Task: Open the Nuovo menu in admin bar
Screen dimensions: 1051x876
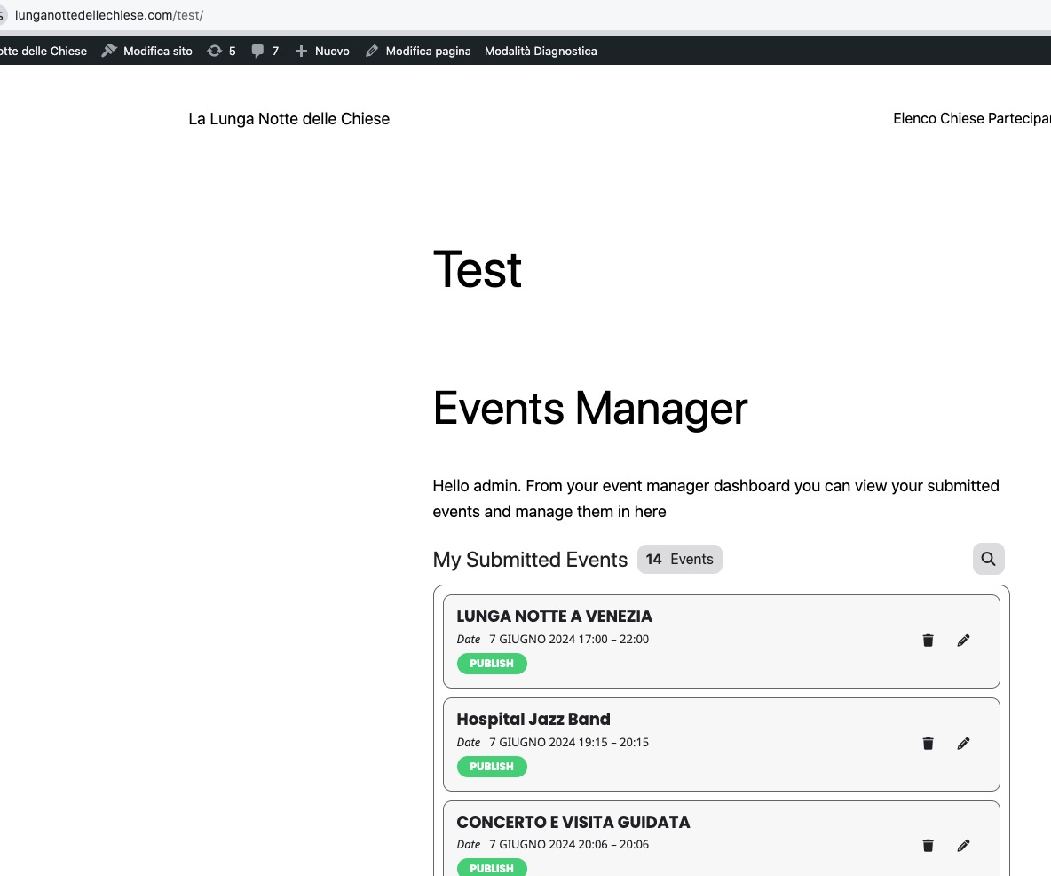Action: click(x=322, y=52)
